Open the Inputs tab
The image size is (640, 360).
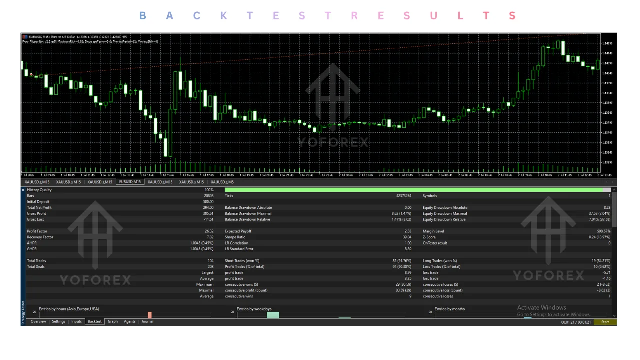[76, 322]
